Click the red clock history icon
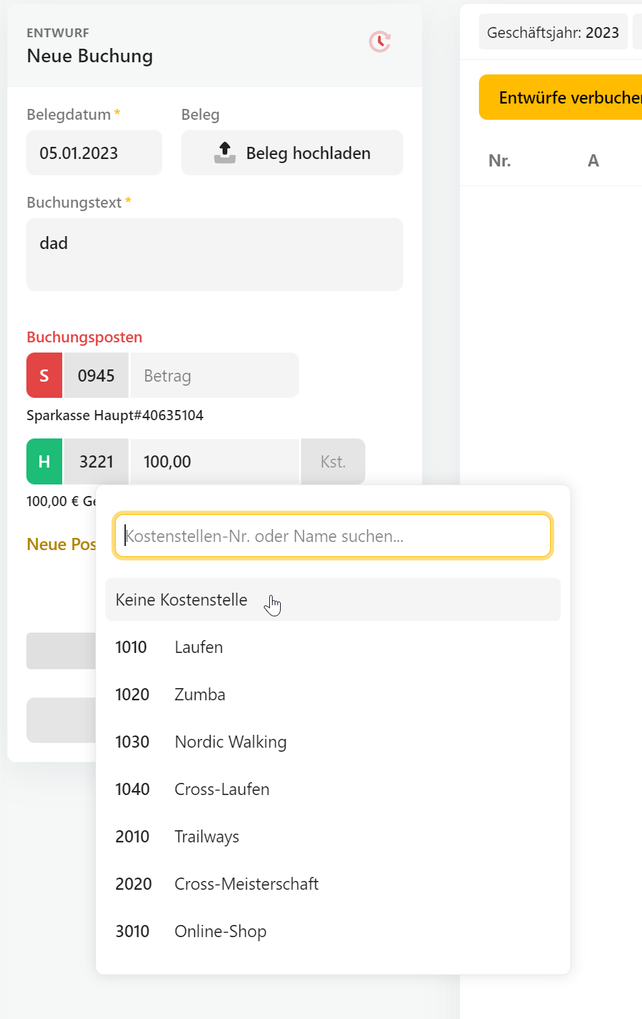This screenshot has height=1019, width=642. point(380,42)
